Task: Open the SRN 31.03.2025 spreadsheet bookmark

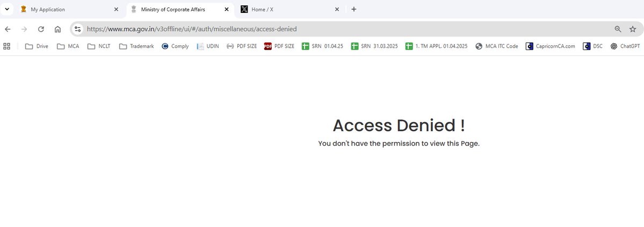Action: [374, 46]
